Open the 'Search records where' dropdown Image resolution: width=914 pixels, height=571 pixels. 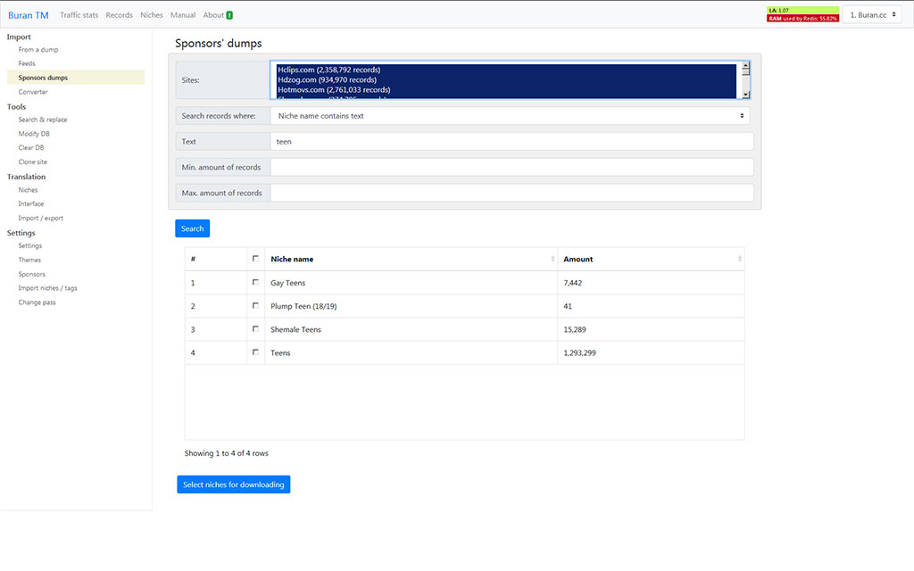510,116
